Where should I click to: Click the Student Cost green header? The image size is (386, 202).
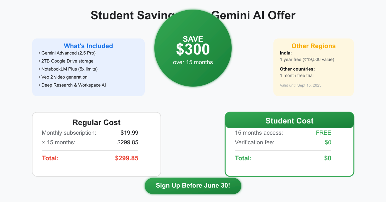[x=289, y=121]
